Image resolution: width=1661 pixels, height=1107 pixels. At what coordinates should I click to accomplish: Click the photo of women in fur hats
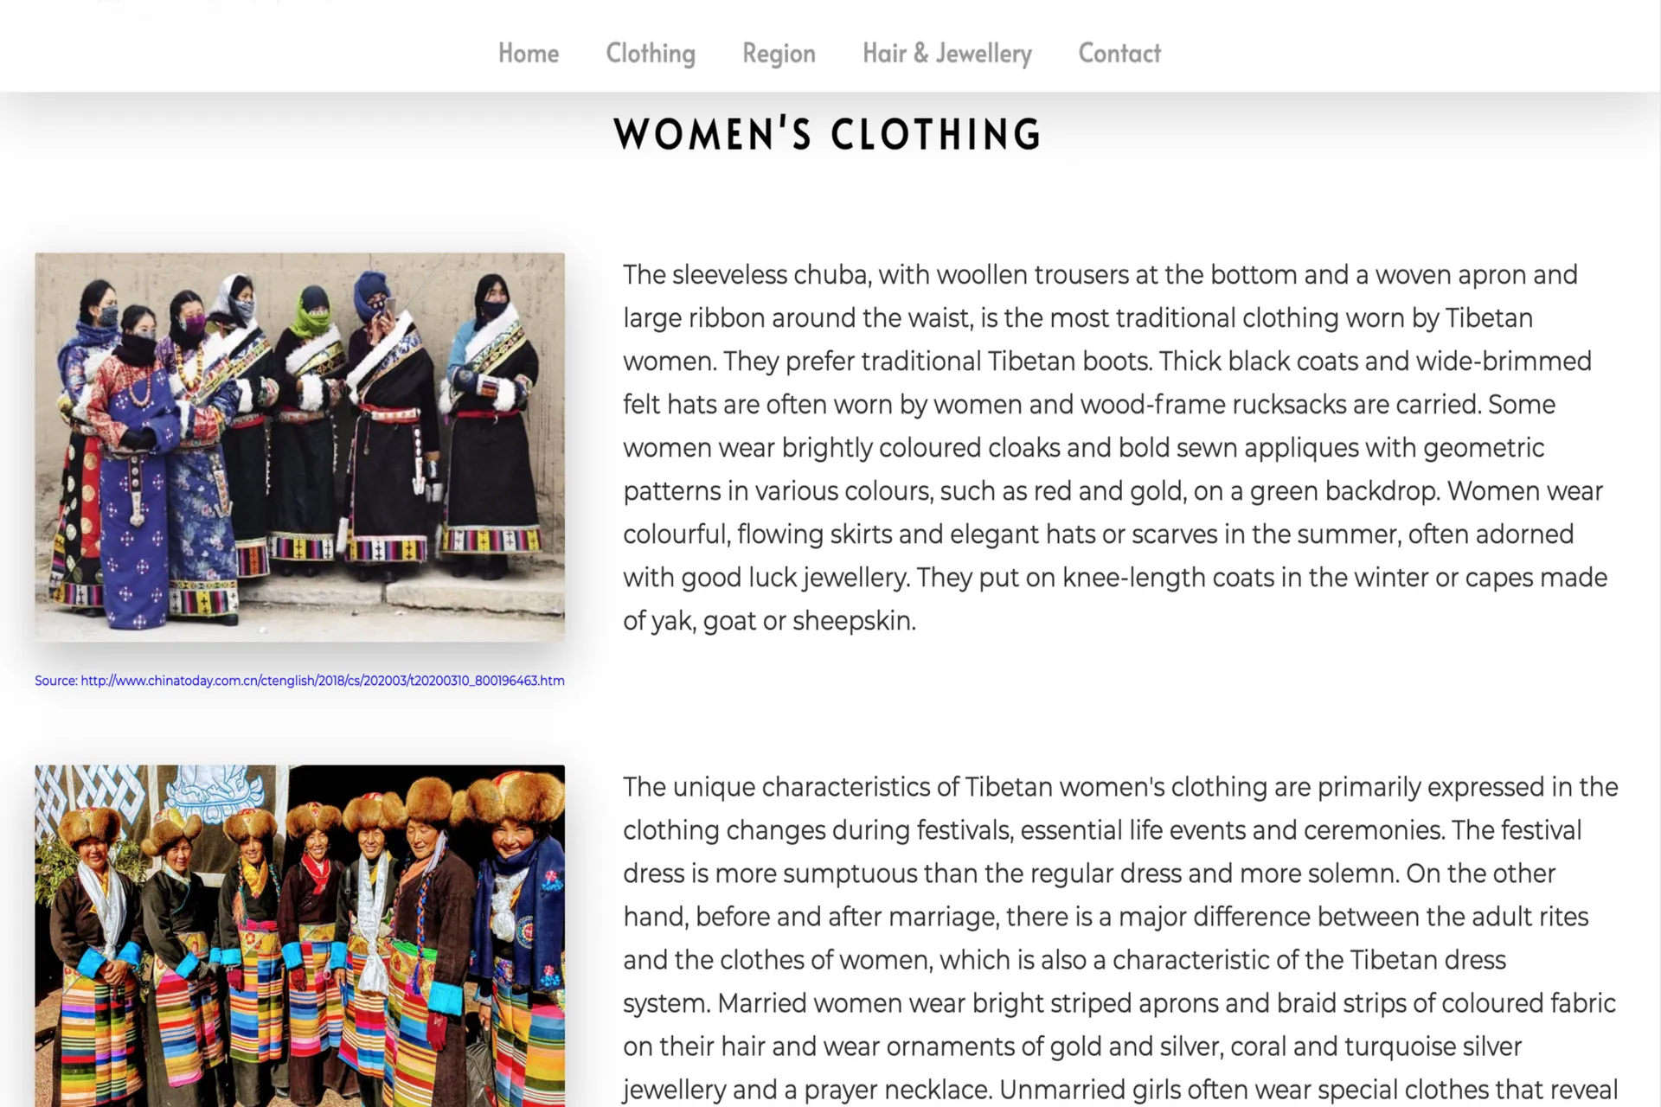tap(299, 936)
